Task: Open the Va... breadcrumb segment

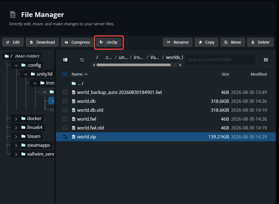Action: tap(155, 57)
